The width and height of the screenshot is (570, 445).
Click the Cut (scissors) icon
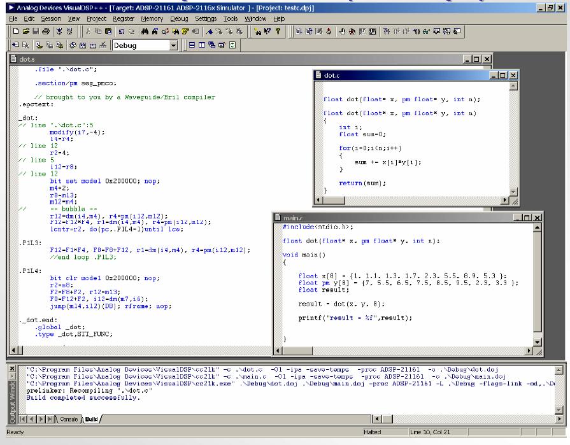(x=88, y=31)
